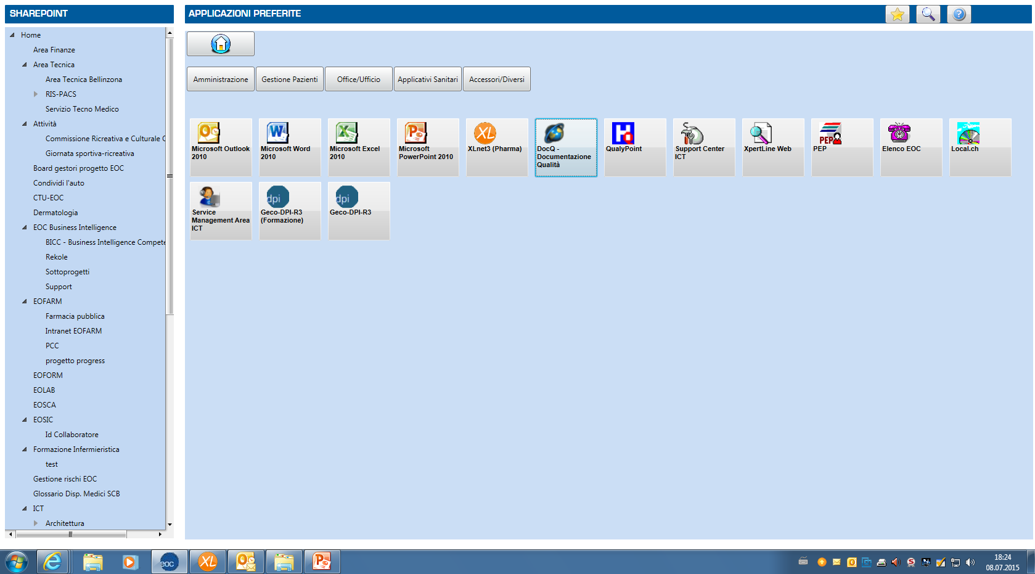Select Dermatologia in the tree
Screen dimensions: 1035x574
pyautogui.click(x=55, y=213)
